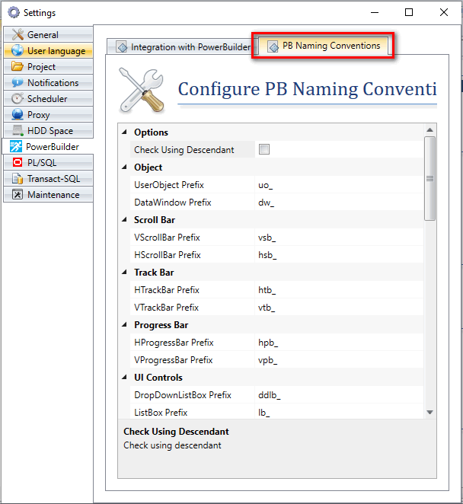Click the General wrench icon in sidebar
This screenshot has width=463, height=504.
(x=18, y=34)
